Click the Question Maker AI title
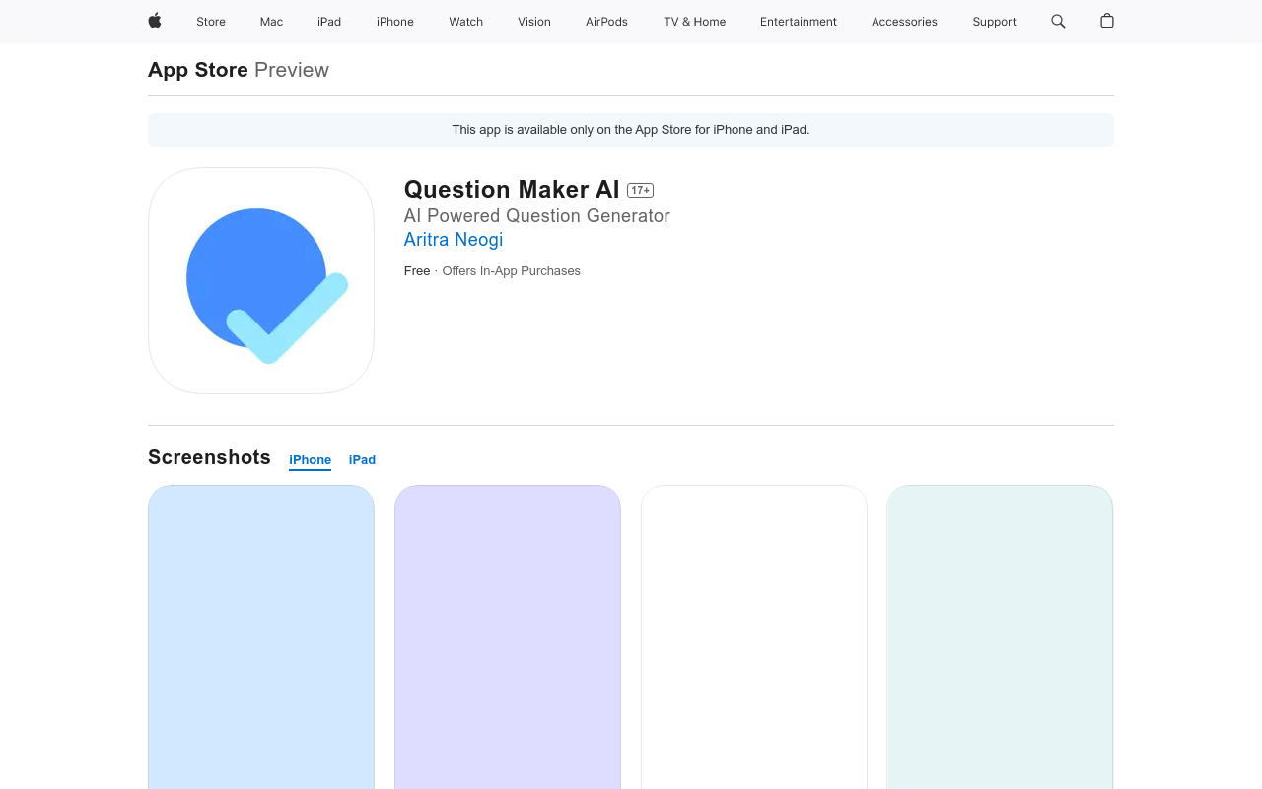Image resolution: width=1262 pixels, height=789 pixels. (x=512, y=189)
